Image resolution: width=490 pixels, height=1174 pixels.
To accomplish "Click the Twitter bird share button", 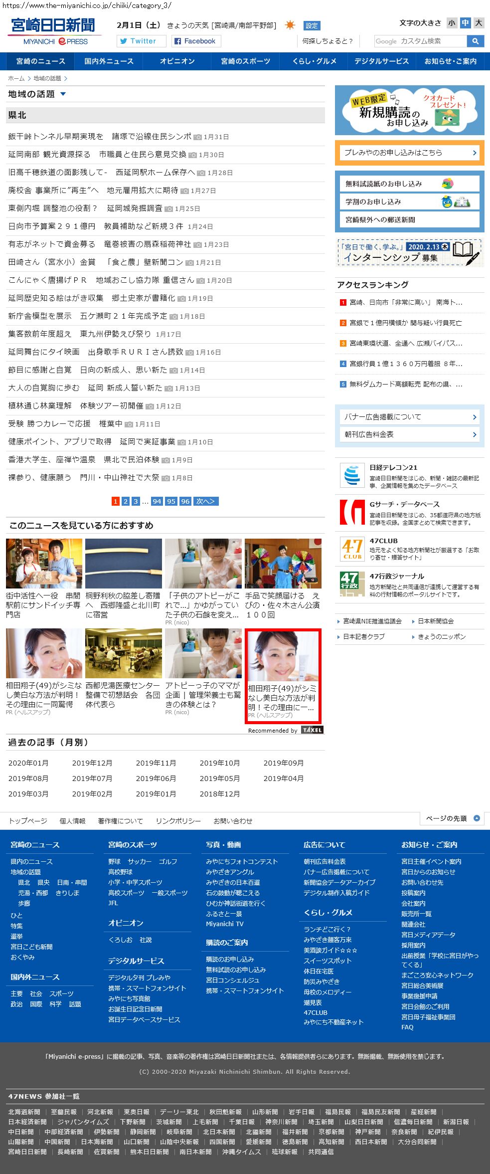I will tap(141, 41).
